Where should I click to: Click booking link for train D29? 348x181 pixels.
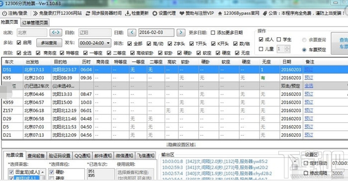pyautogui.click(x=309, y=118)
